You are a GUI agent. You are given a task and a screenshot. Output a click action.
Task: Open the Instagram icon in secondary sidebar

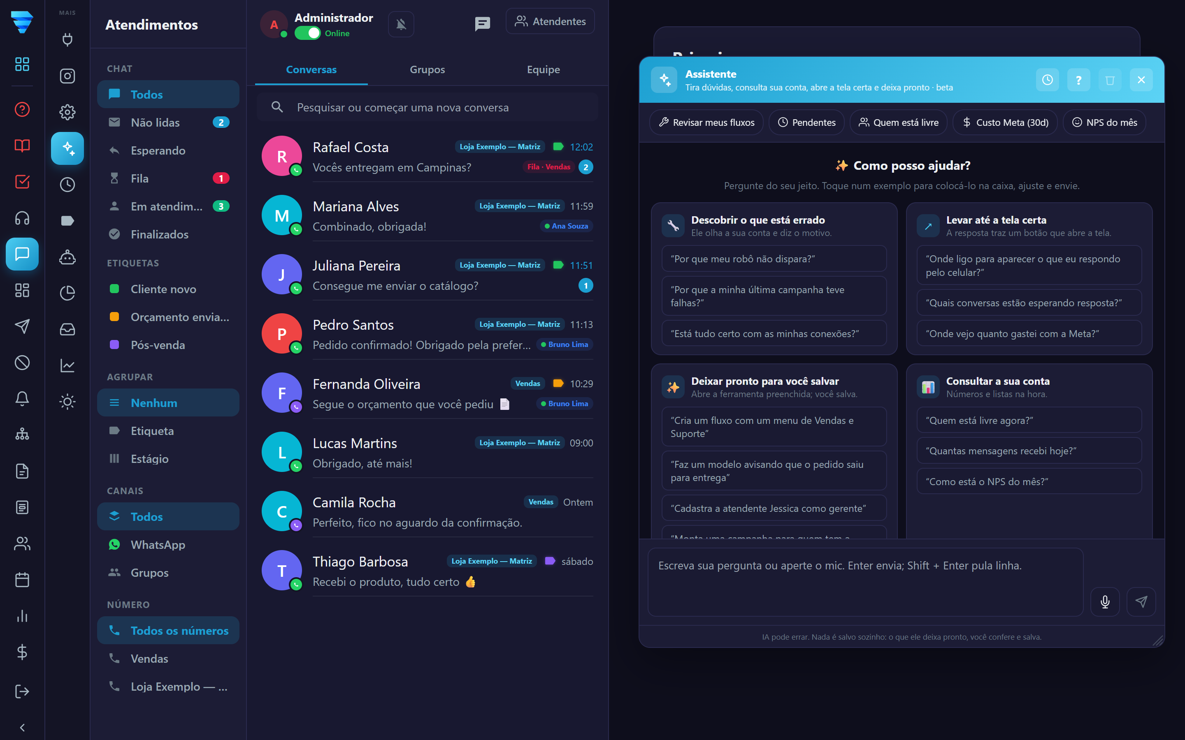click(x=67, y=76)
